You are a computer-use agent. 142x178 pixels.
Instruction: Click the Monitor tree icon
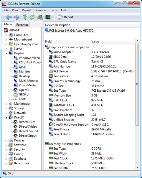16,72
